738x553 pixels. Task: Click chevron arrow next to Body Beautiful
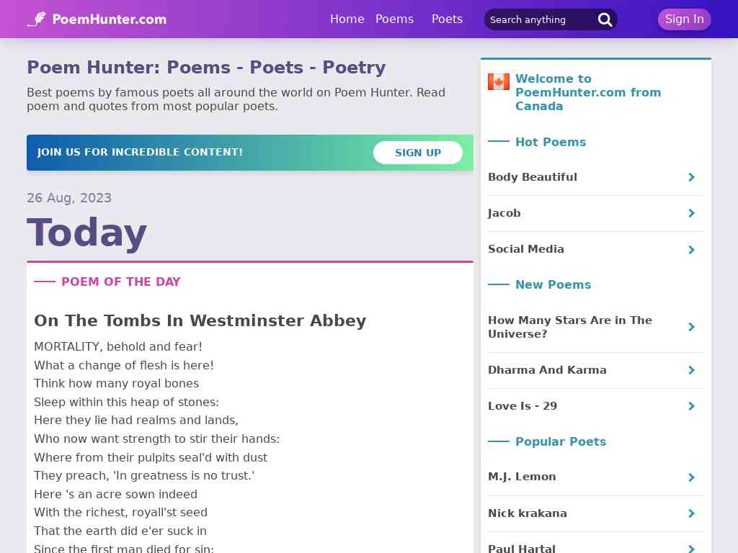[691, 177]
